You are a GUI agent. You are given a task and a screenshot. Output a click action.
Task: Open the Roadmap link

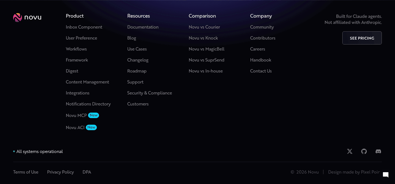point(137,71)
